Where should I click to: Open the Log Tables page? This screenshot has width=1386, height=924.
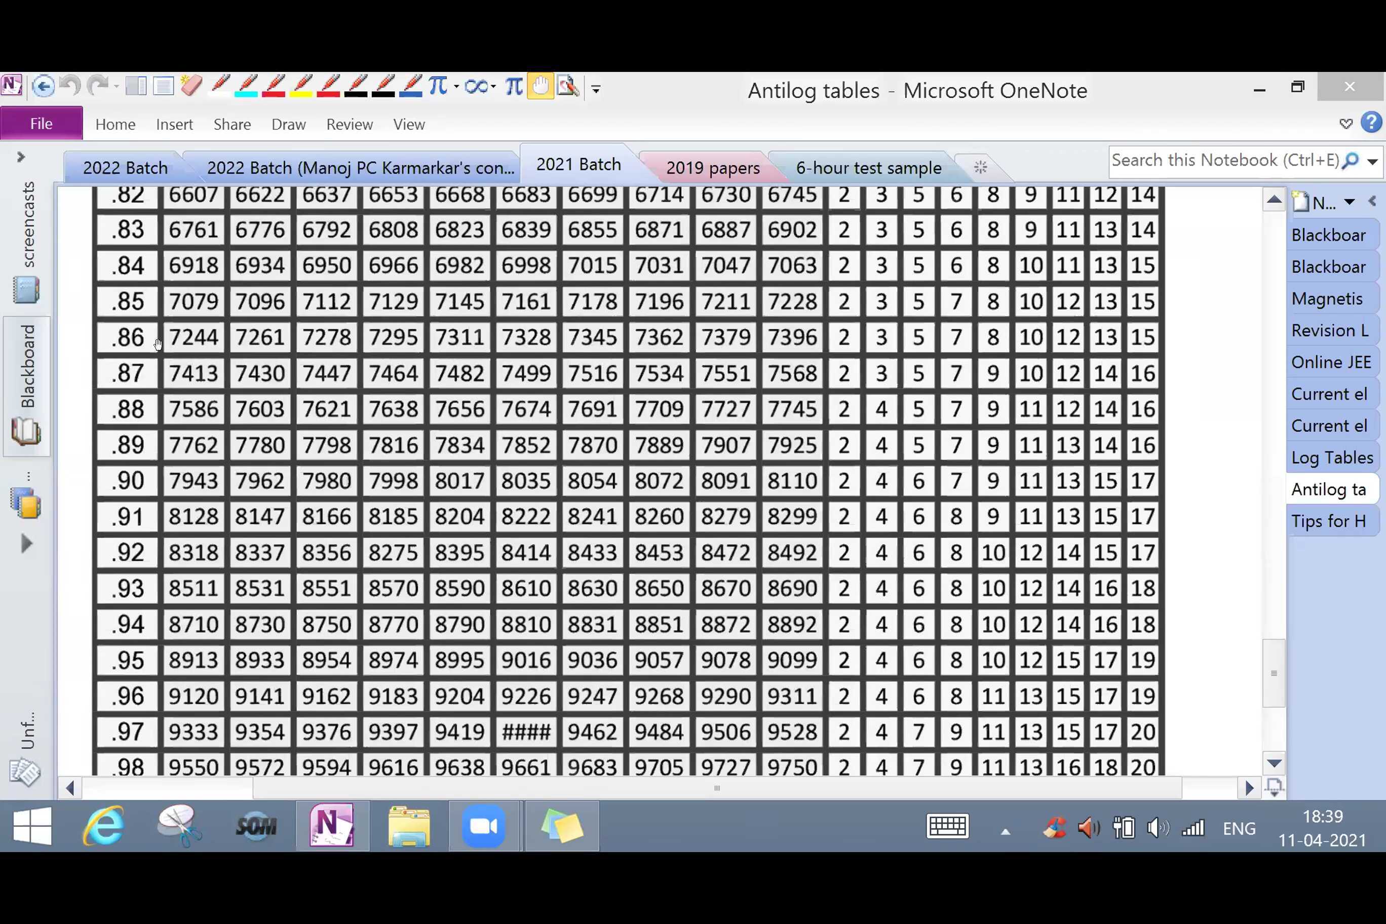pyautogui.click(x=1332, y=457)
